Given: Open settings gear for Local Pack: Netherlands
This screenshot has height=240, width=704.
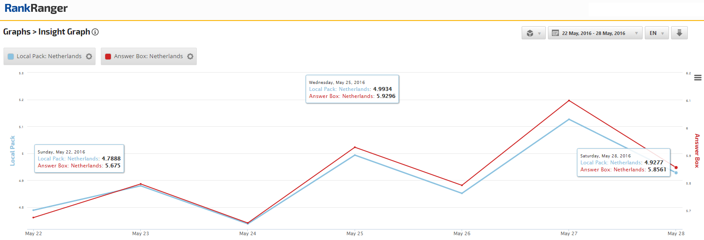Looking at the screenshot, I should click(89, 56).
